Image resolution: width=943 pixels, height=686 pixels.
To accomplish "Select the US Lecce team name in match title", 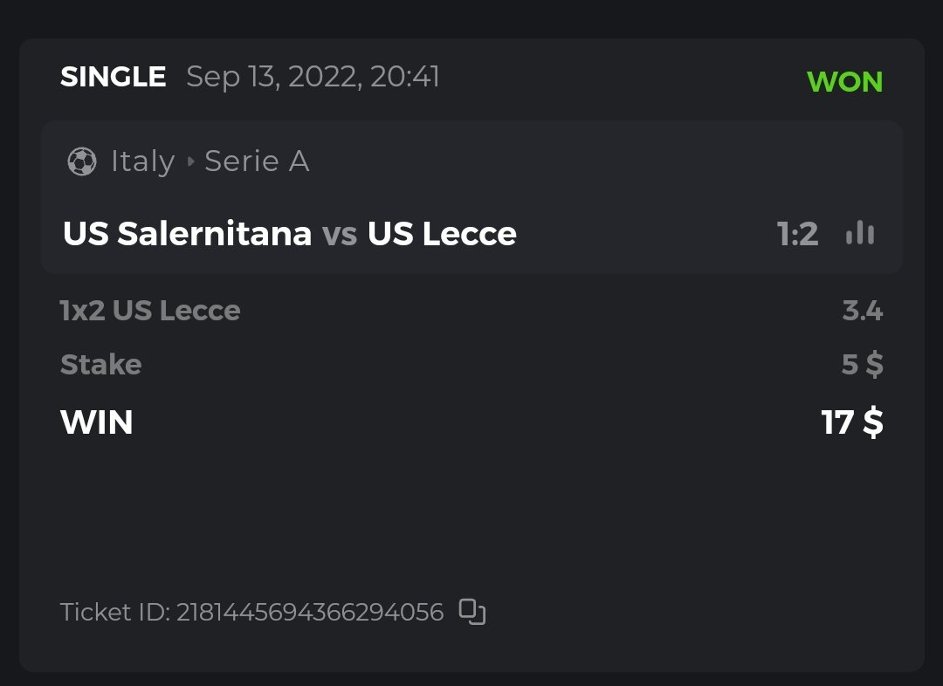I will point(442,234).
